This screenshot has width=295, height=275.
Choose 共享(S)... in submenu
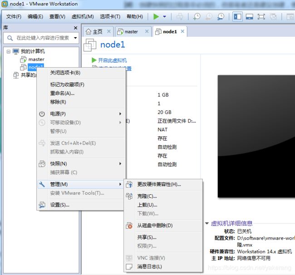(x=163, y=237)
